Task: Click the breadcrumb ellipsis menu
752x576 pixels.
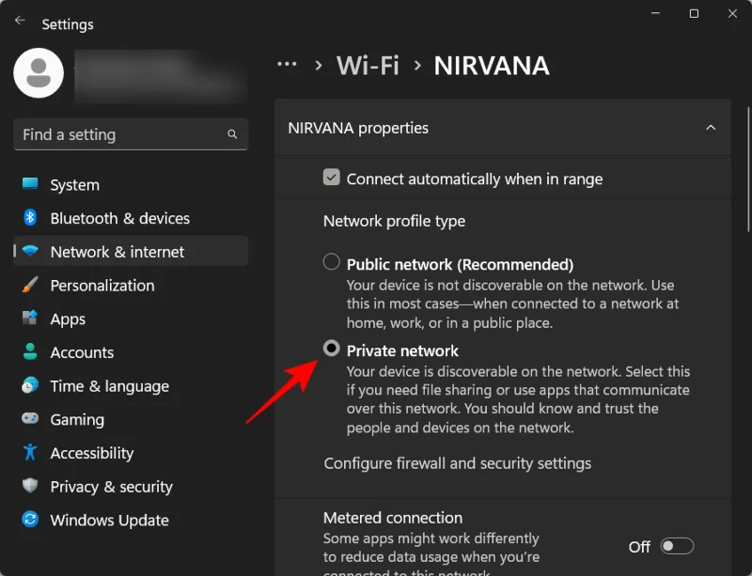Action: pyautogui.click(x=287, y=64)
